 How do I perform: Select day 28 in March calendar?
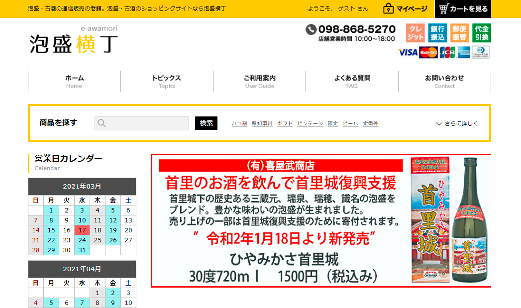[36, 250]
